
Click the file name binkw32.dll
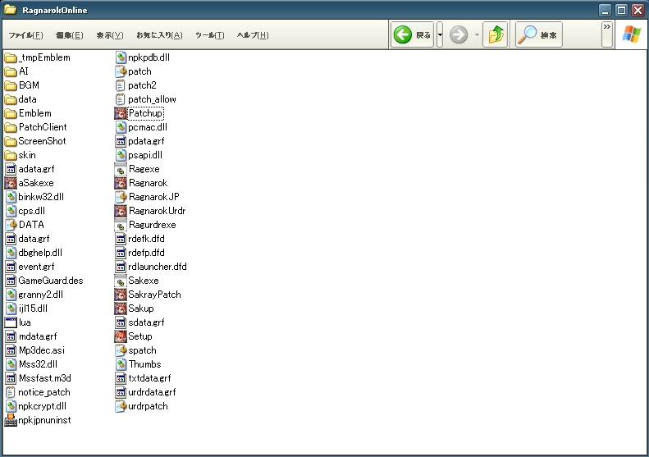(41, 197)
